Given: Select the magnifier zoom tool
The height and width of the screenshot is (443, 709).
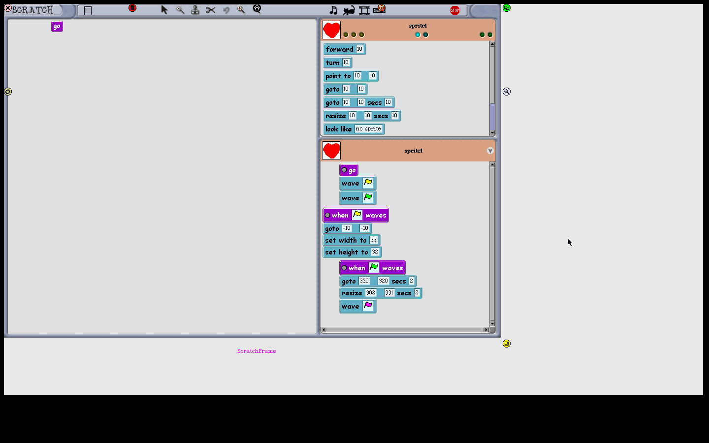Looking at the screenshot, I should click(241, 10).
